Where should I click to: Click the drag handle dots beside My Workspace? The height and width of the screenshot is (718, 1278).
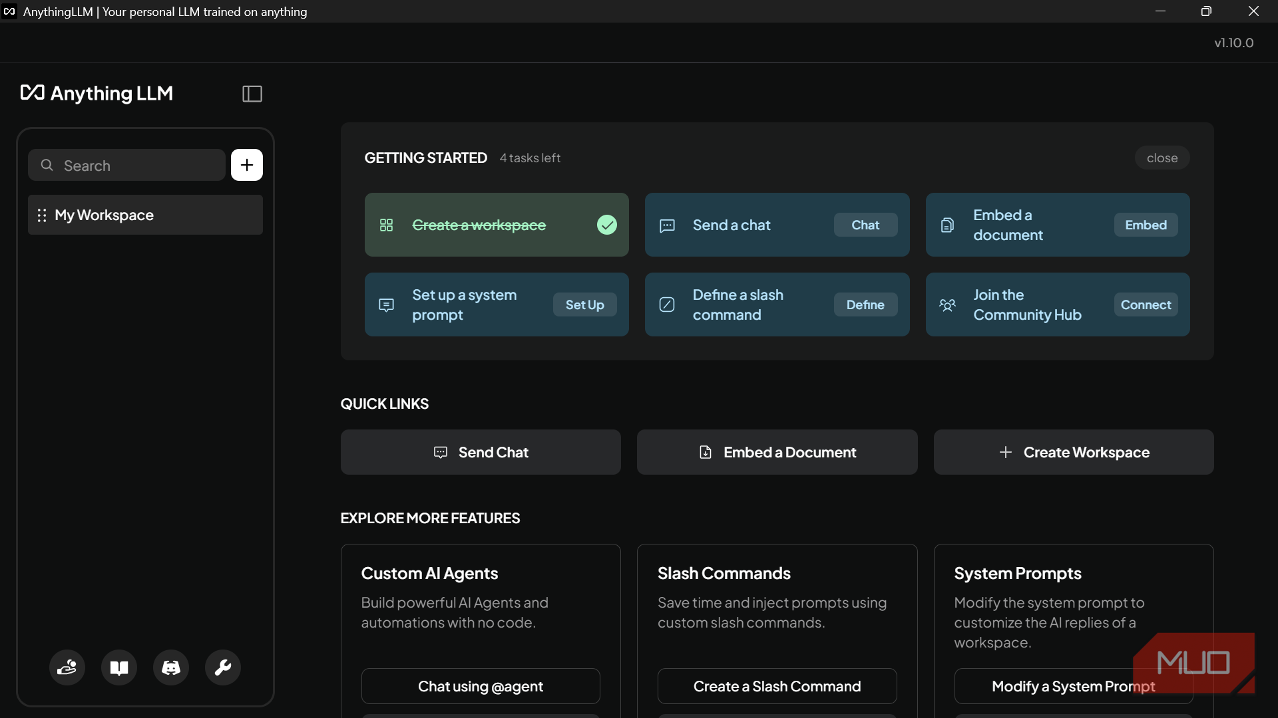pyautogui.click(x=42, y=215)
